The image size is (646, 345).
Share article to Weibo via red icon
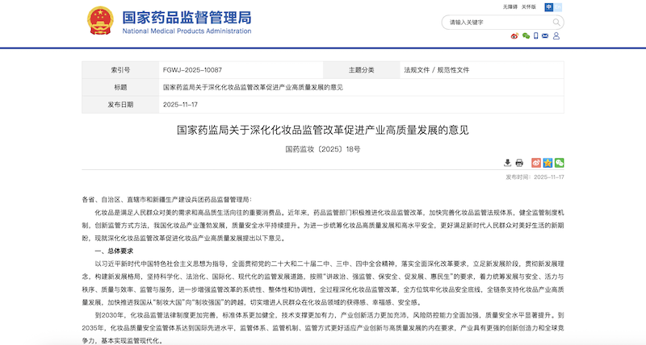536,163
